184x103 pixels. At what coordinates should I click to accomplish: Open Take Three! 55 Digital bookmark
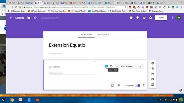coord(138,11)
